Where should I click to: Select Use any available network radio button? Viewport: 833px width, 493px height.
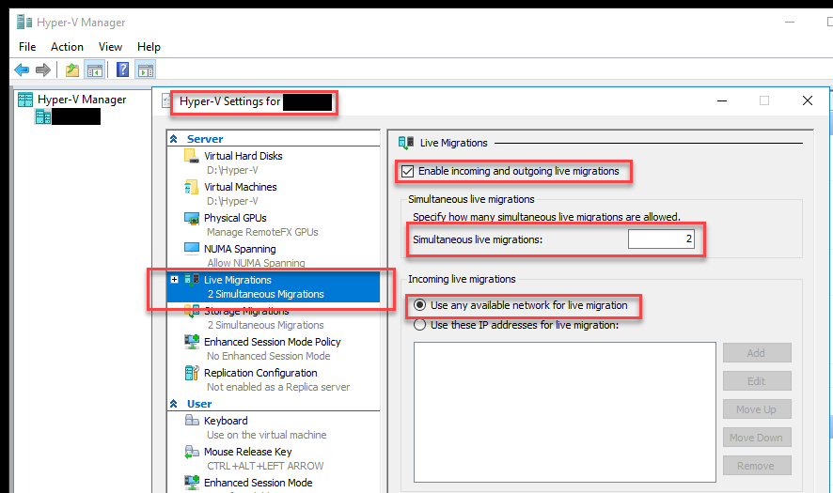(420, 306)
